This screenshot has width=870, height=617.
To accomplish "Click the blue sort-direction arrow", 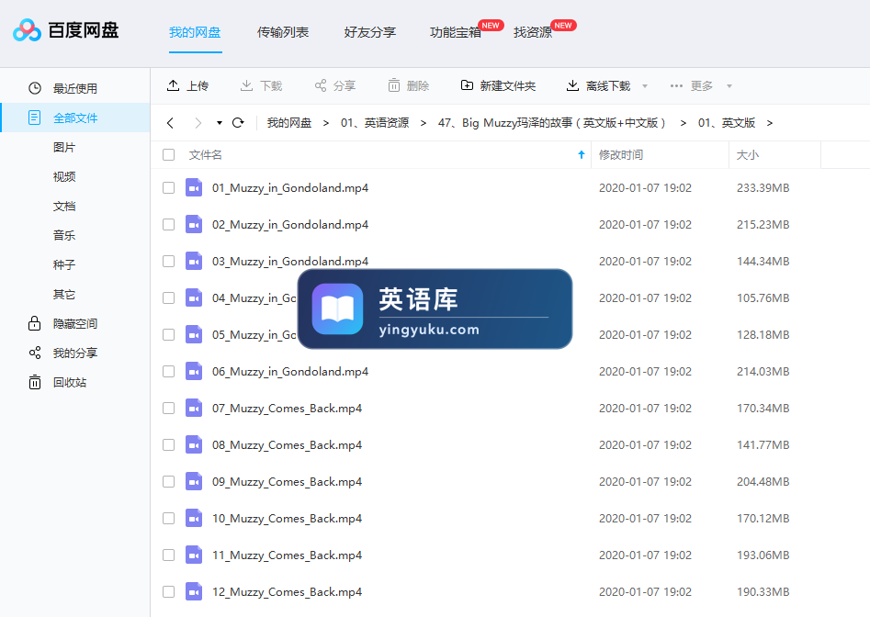I will pyautogui.click(x=582, y=154).
